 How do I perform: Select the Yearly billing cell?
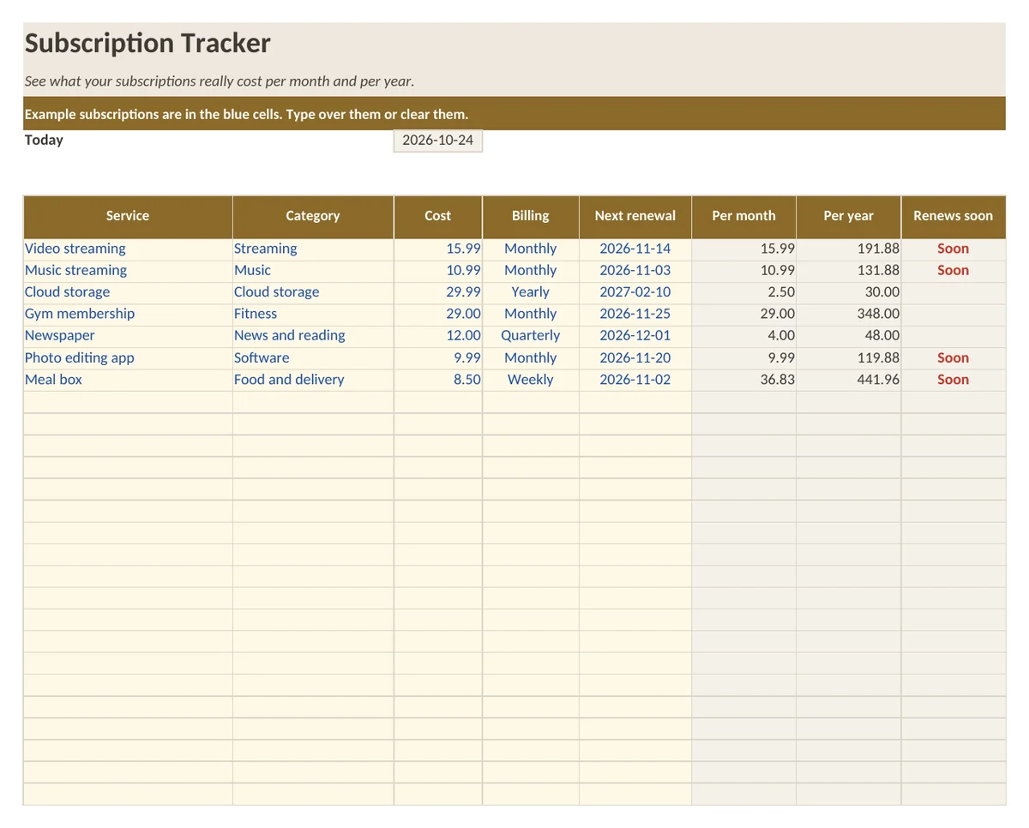tap(531, 292)
